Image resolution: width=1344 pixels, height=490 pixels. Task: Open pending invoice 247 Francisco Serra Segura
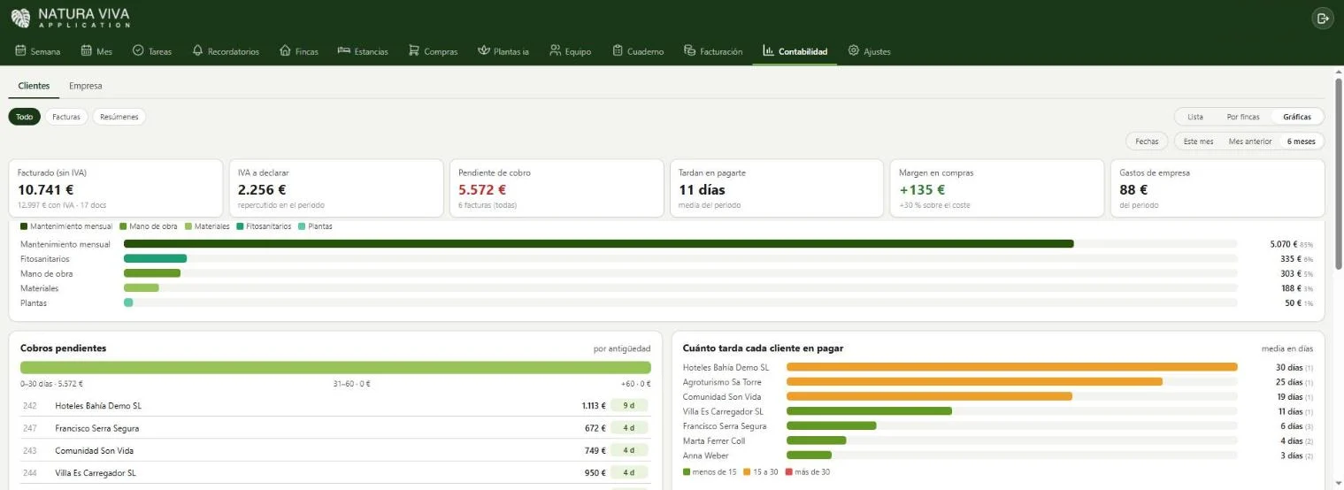coord(335,428)
